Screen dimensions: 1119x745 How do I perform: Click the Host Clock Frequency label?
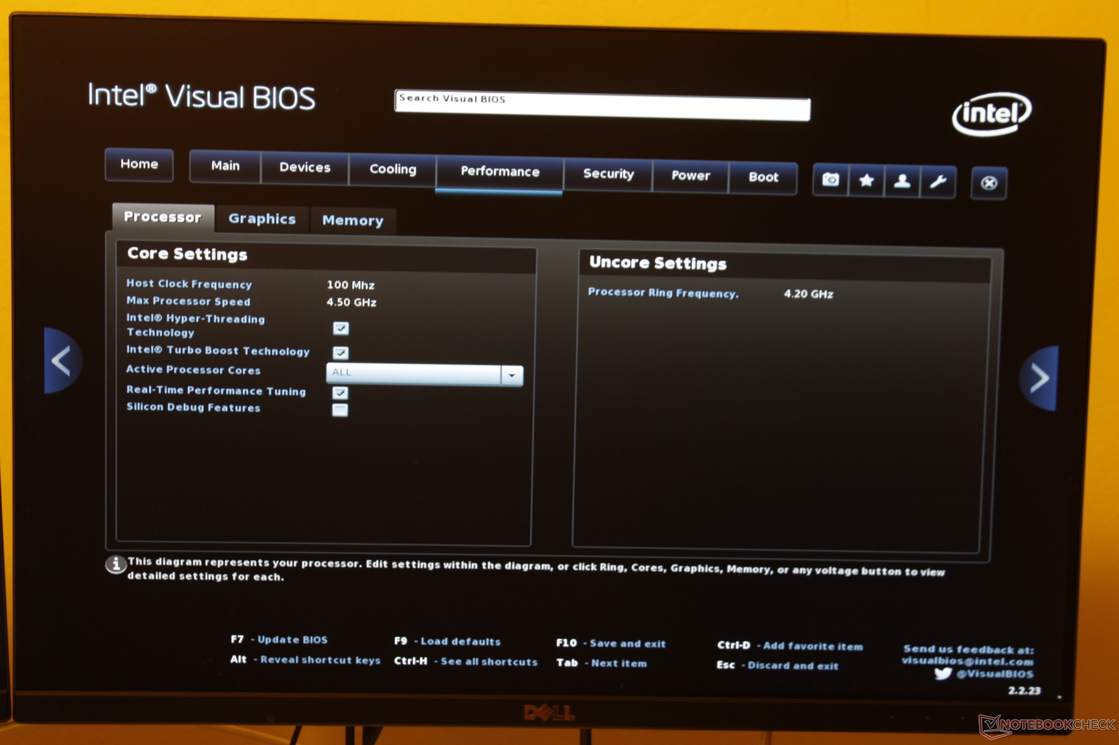click(189, 284)
